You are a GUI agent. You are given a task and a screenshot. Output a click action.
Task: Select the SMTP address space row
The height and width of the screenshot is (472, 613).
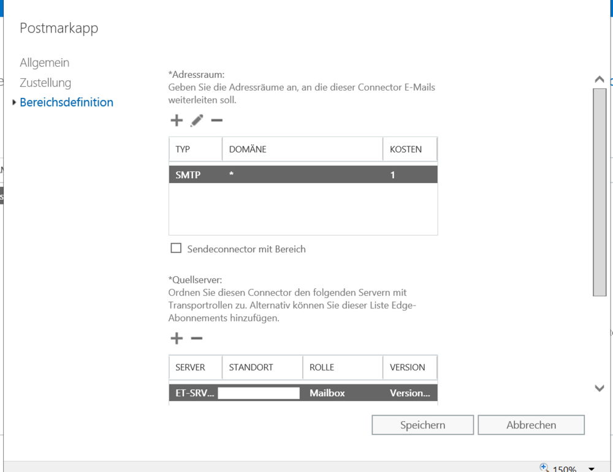(303, 175)
